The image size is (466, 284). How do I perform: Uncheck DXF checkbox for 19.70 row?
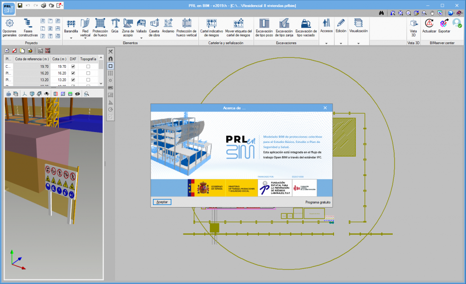73,66
